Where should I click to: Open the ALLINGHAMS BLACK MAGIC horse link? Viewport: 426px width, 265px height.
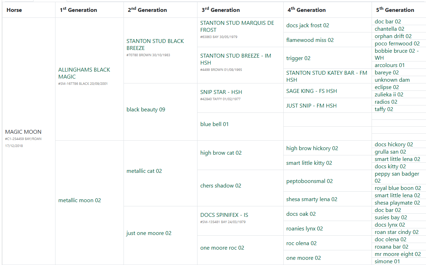84,73
